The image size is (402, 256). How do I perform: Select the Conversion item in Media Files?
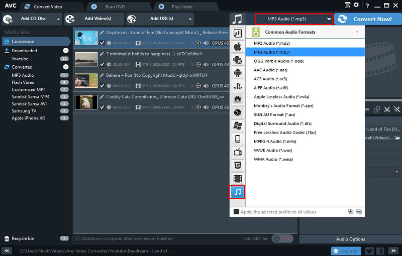[36, 42]
